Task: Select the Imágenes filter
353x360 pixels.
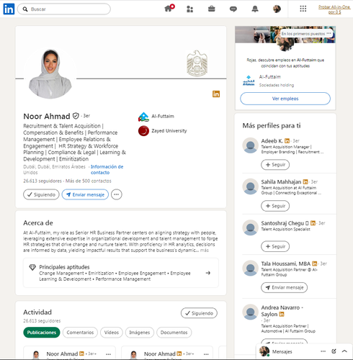Action: pyautogui.click(x=140, y=333)
